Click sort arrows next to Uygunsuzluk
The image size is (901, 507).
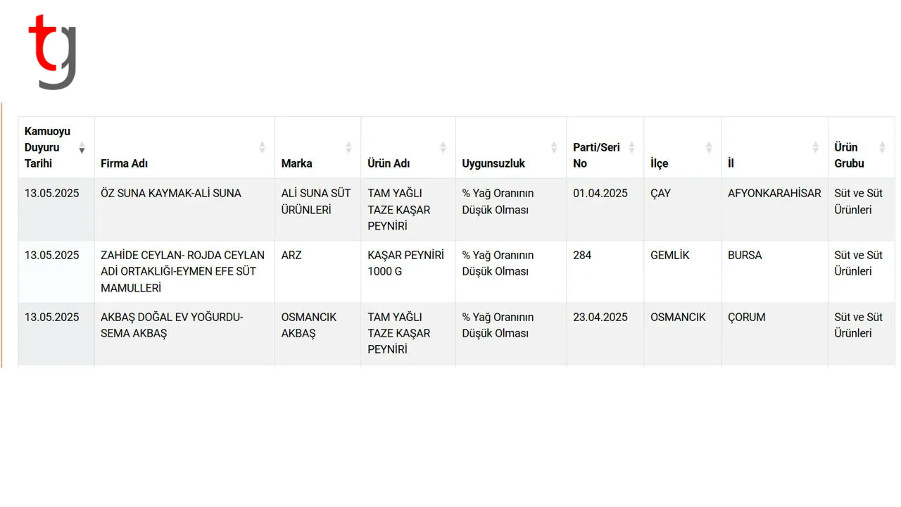tap(553, 147)
